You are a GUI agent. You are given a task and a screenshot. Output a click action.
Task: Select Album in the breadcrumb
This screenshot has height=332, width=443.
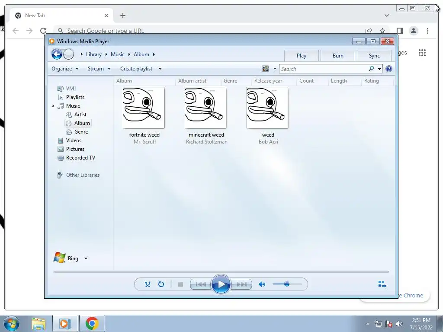[x=141, y=54]
